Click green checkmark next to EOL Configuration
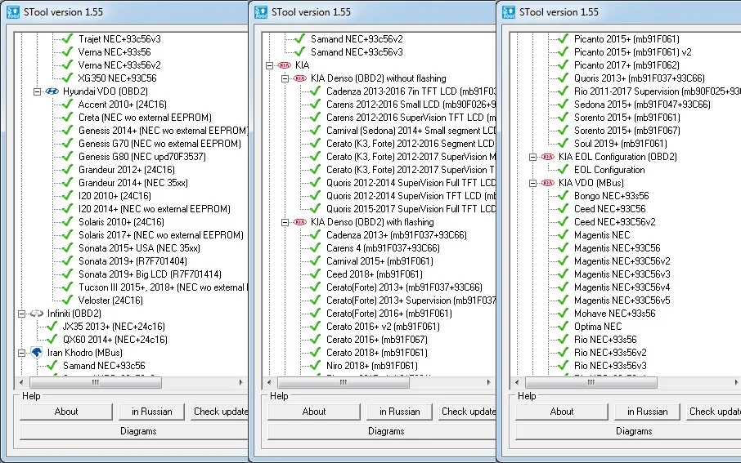Viewport: 741px width, 463px height. coord(563,169)
